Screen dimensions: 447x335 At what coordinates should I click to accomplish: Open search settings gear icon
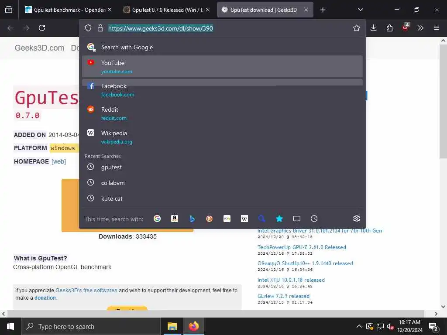[356, 219]
